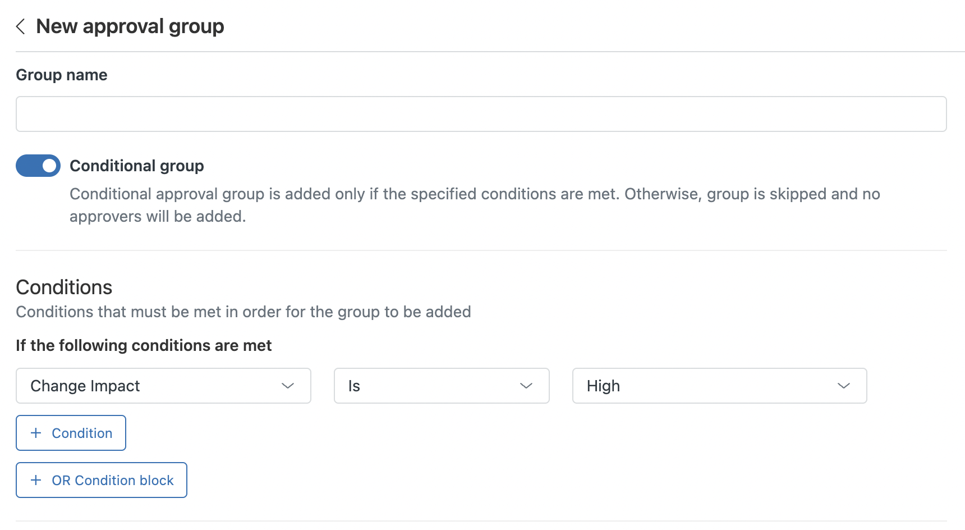Add a new Condition row
965x530 pixels.
71,433
